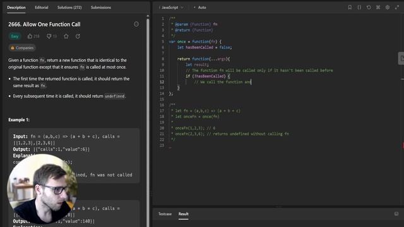This screenshot has width=404, height=227.
Task: Click line 11 'if (!hasBeenCalled) {'
Action: point(208,76)
